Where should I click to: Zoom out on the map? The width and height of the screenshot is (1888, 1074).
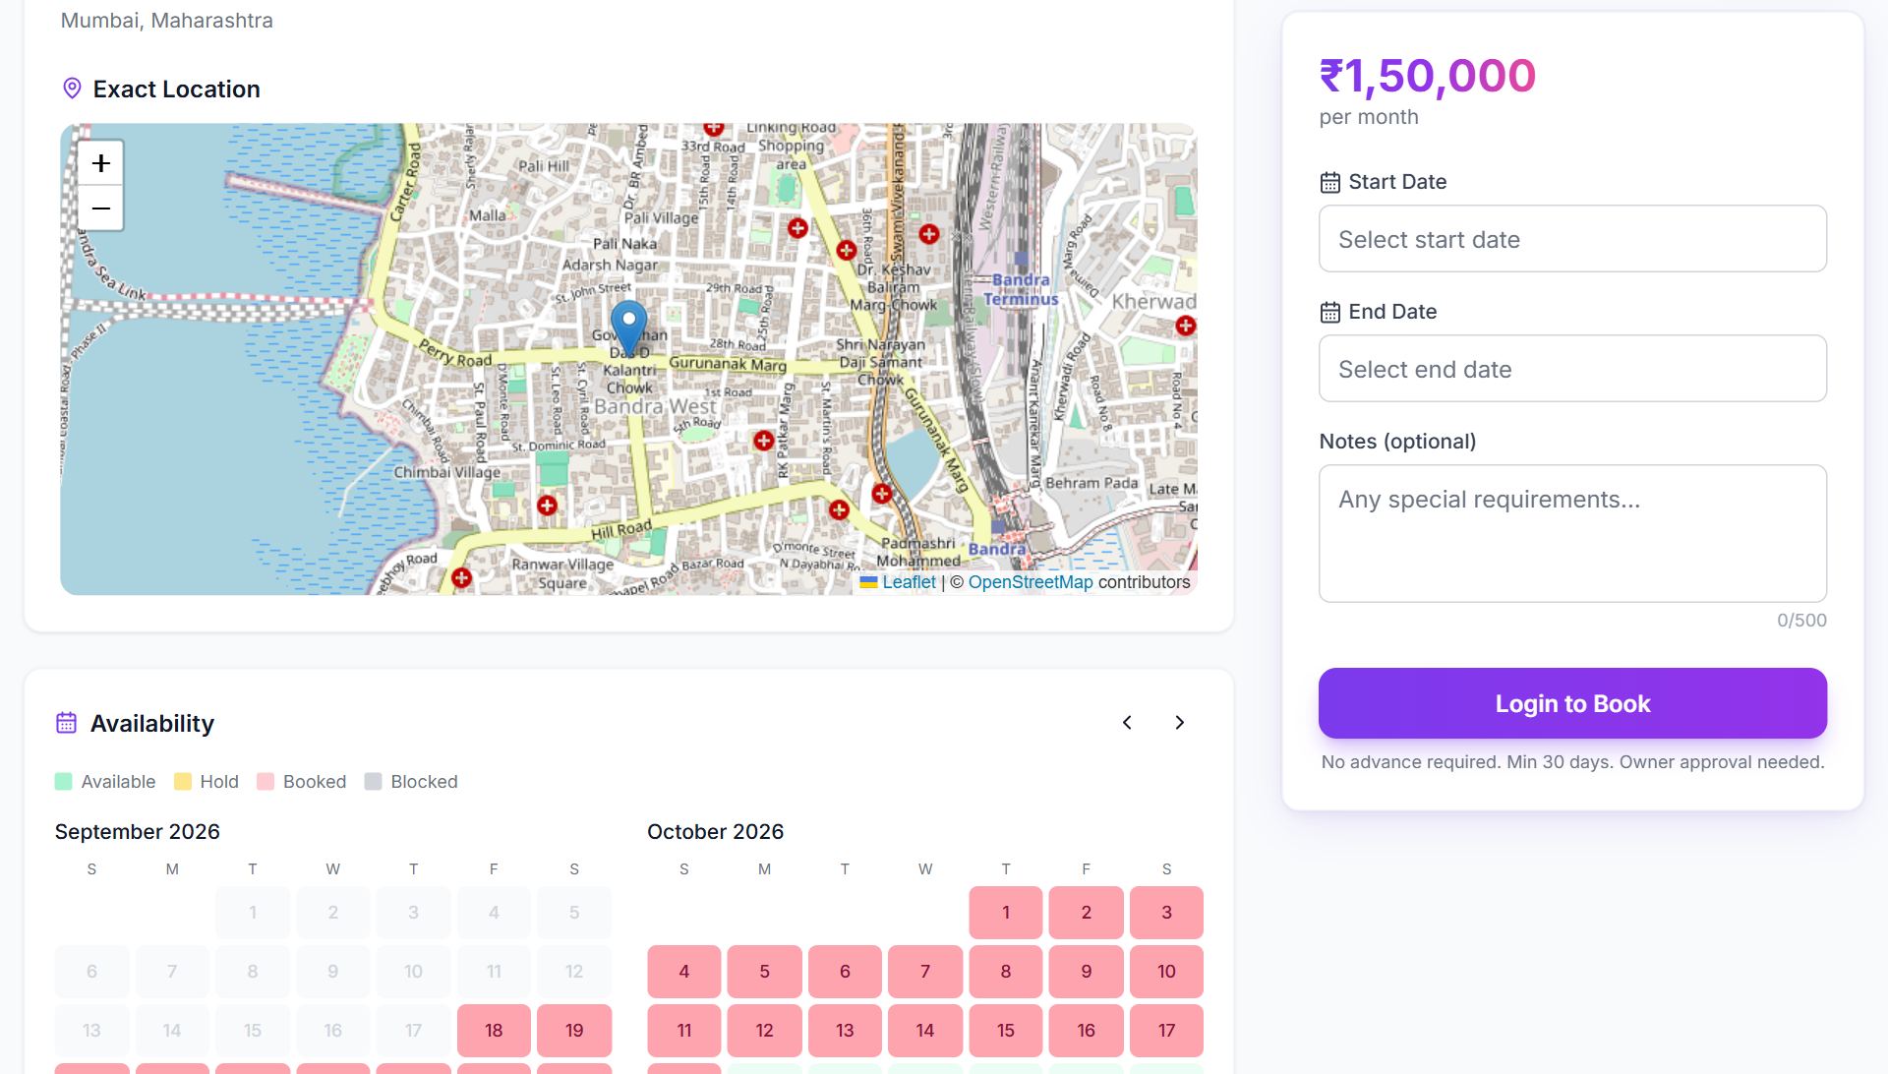pos(100,209)
